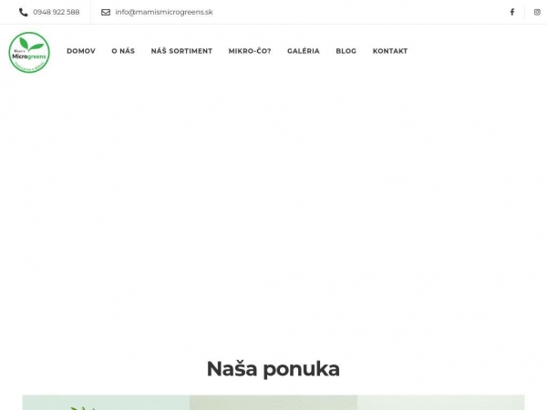
Task: Open the Instagram profile icon
Action: pyautogui.click(x=537, y=12)
